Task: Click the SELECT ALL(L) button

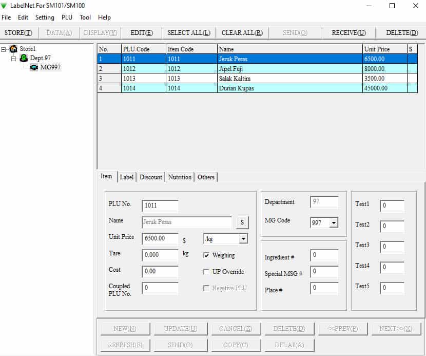Action: (x=189, y=33)
